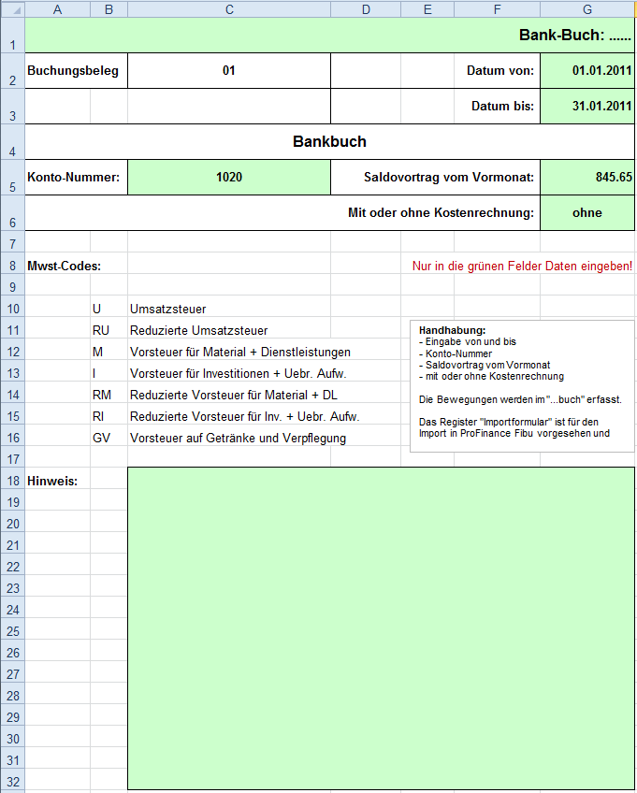This screenshot has width=637, height=793.
Task: Select the Buchungsbeleg value cell 01
Action: coord(228,71)
